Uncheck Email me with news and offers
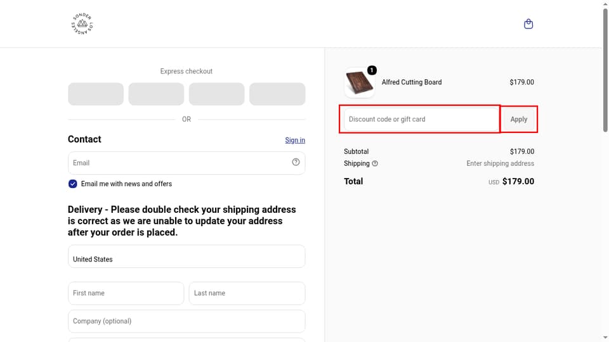Image resolution: width=609 pixels, height=342 pixels. tap(72, 184)
